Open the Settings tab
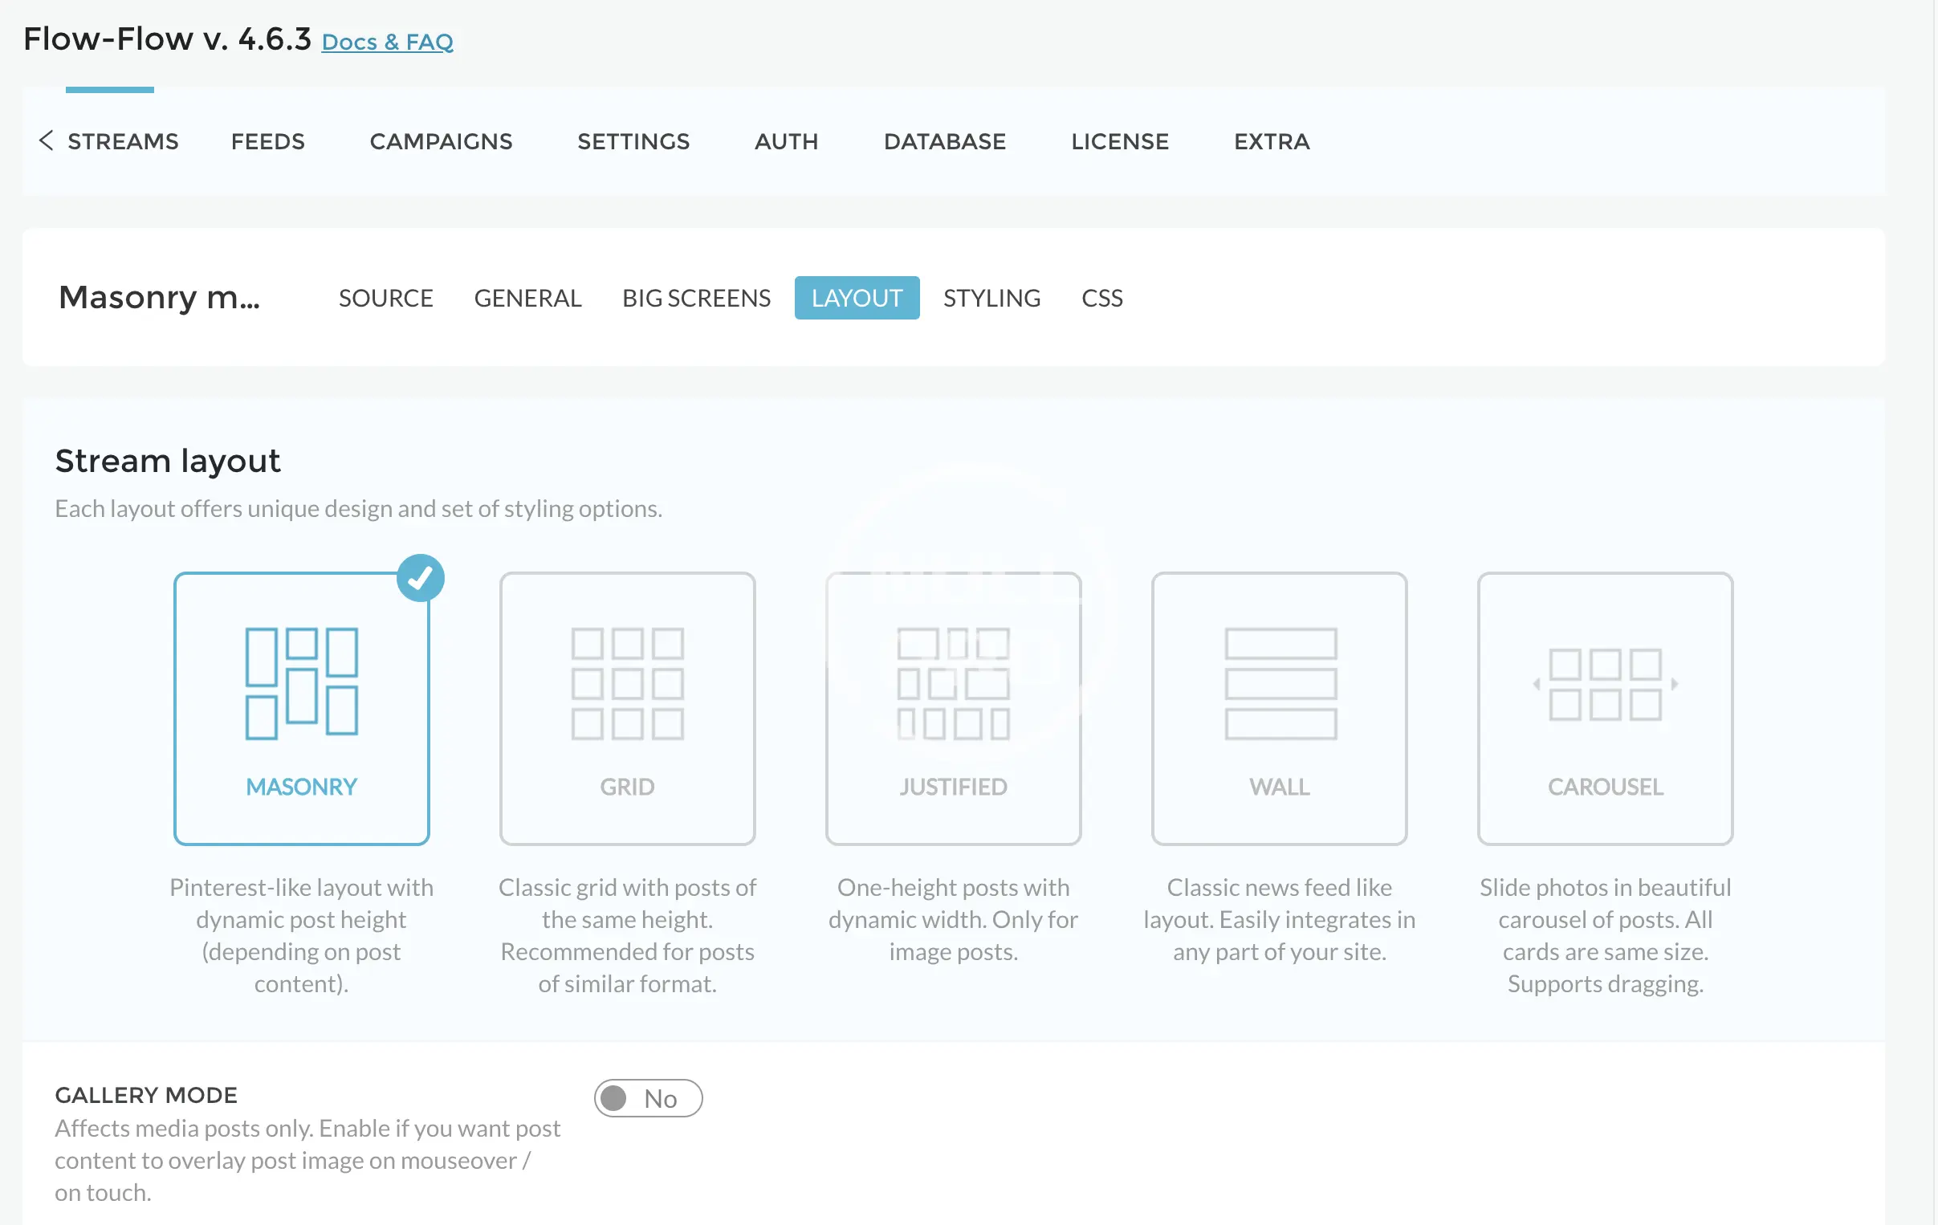 pyautogui.click(x=633, y=141)
